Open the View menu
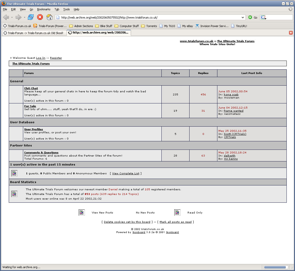This screenshot has height=271, width=295. [x=23, y=9]
